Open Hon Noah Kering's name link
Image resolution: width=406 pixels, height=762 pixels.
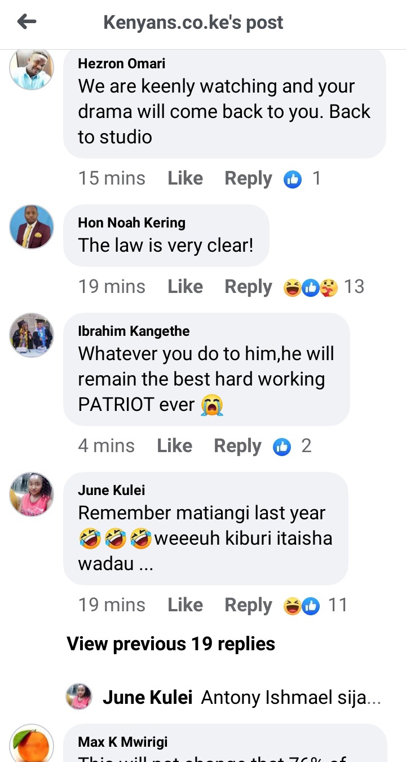pos(131,222)
